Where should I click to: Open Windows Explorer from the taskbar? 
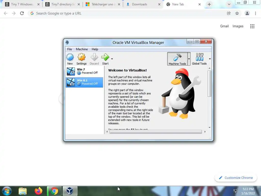pyautogui.click(x=23, y=191)
